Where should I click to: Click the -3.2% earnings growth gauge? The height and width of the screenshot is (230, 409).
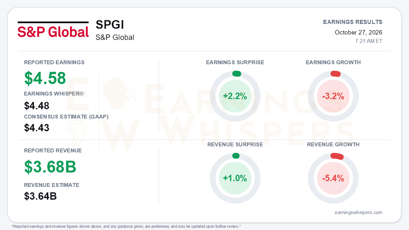333,96
